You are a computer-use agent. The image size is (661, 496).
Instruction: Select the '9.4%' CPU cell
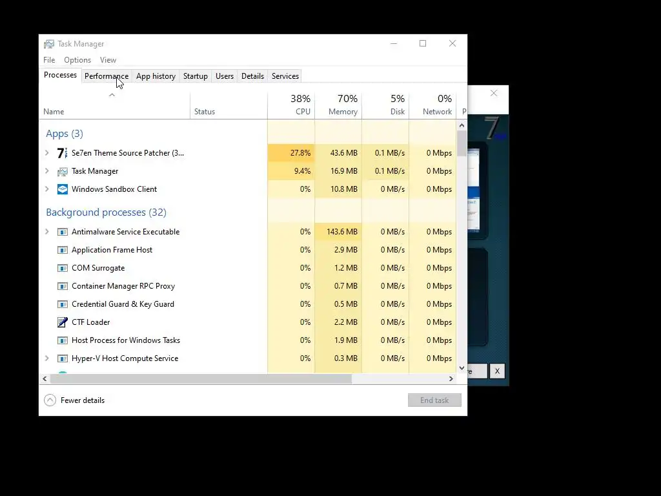[291, 170]
